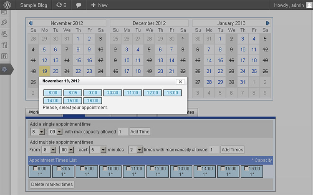Switch to the partially hidden Work tab
This screenshot has height=195, width=313.
[33, 112]
